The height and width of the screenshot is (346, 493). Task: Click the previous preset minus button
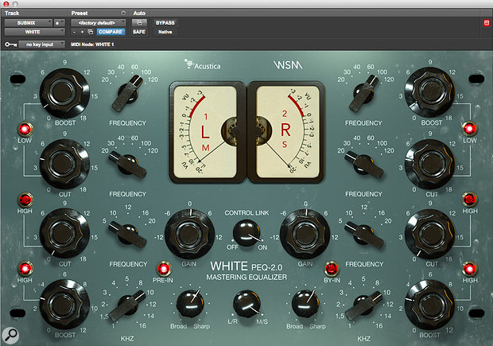(x=74, y=32)
